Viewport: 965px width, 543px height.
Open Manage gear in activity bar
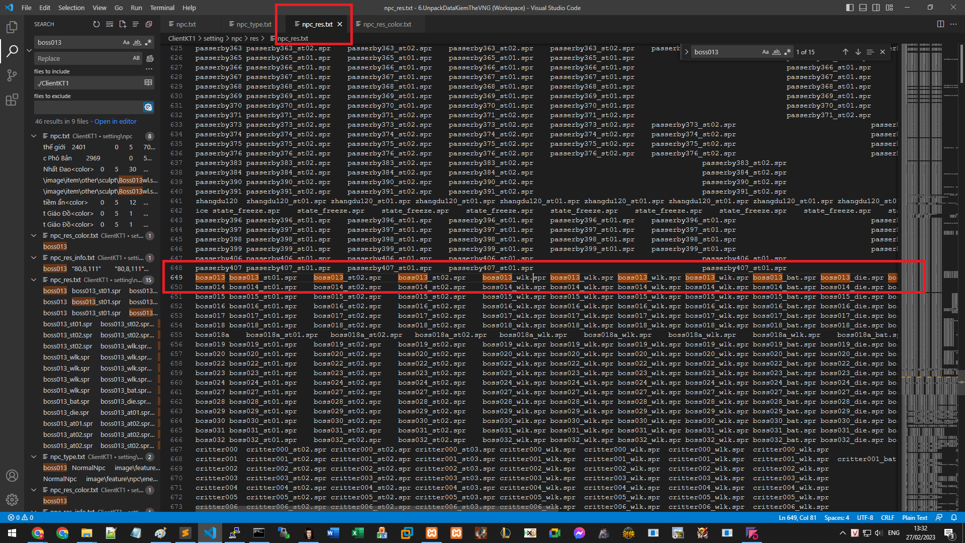(12, 500)
